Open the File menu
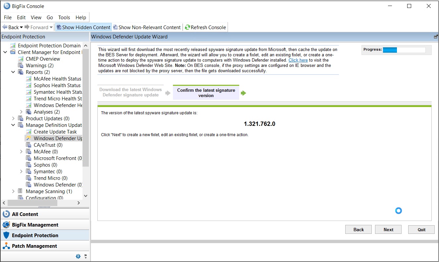Screen dimensions: 439x262 click(8, 18)
